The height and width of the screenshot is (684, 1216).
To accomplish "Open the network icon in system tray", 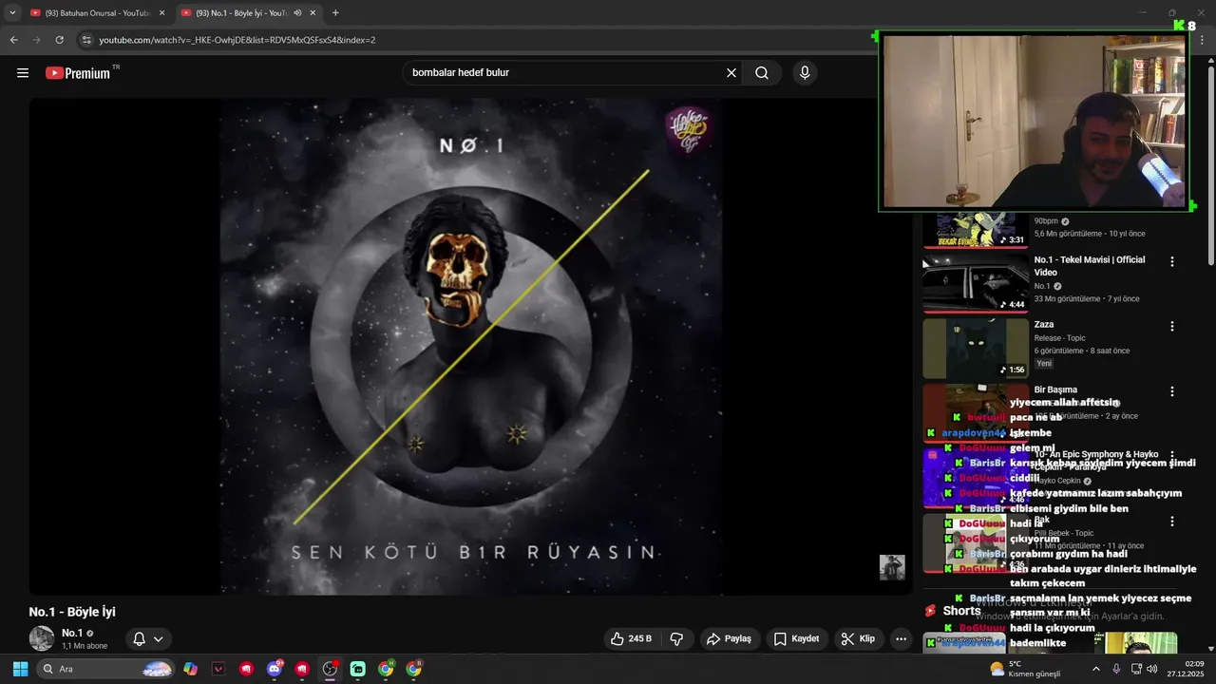I will click(1136, 669).
